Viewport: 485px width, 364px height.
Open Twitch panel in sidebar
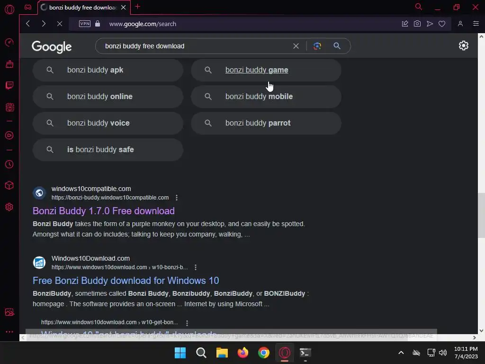point(9,85)
